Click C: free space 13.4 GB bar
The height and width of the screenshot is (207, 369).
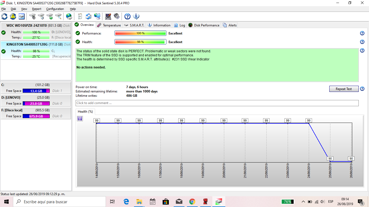tap(36, 91)
